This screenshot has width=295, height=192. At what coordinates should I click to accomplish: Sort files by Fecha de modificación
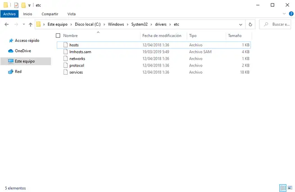point(161,36)
